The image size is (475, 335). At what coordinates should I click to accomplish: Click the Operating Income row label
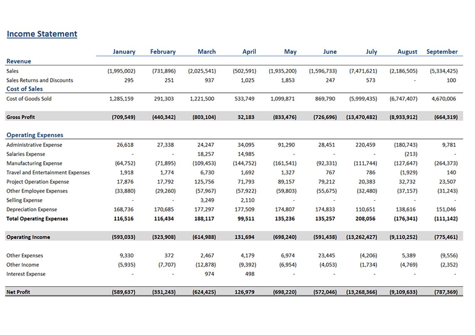28,237
